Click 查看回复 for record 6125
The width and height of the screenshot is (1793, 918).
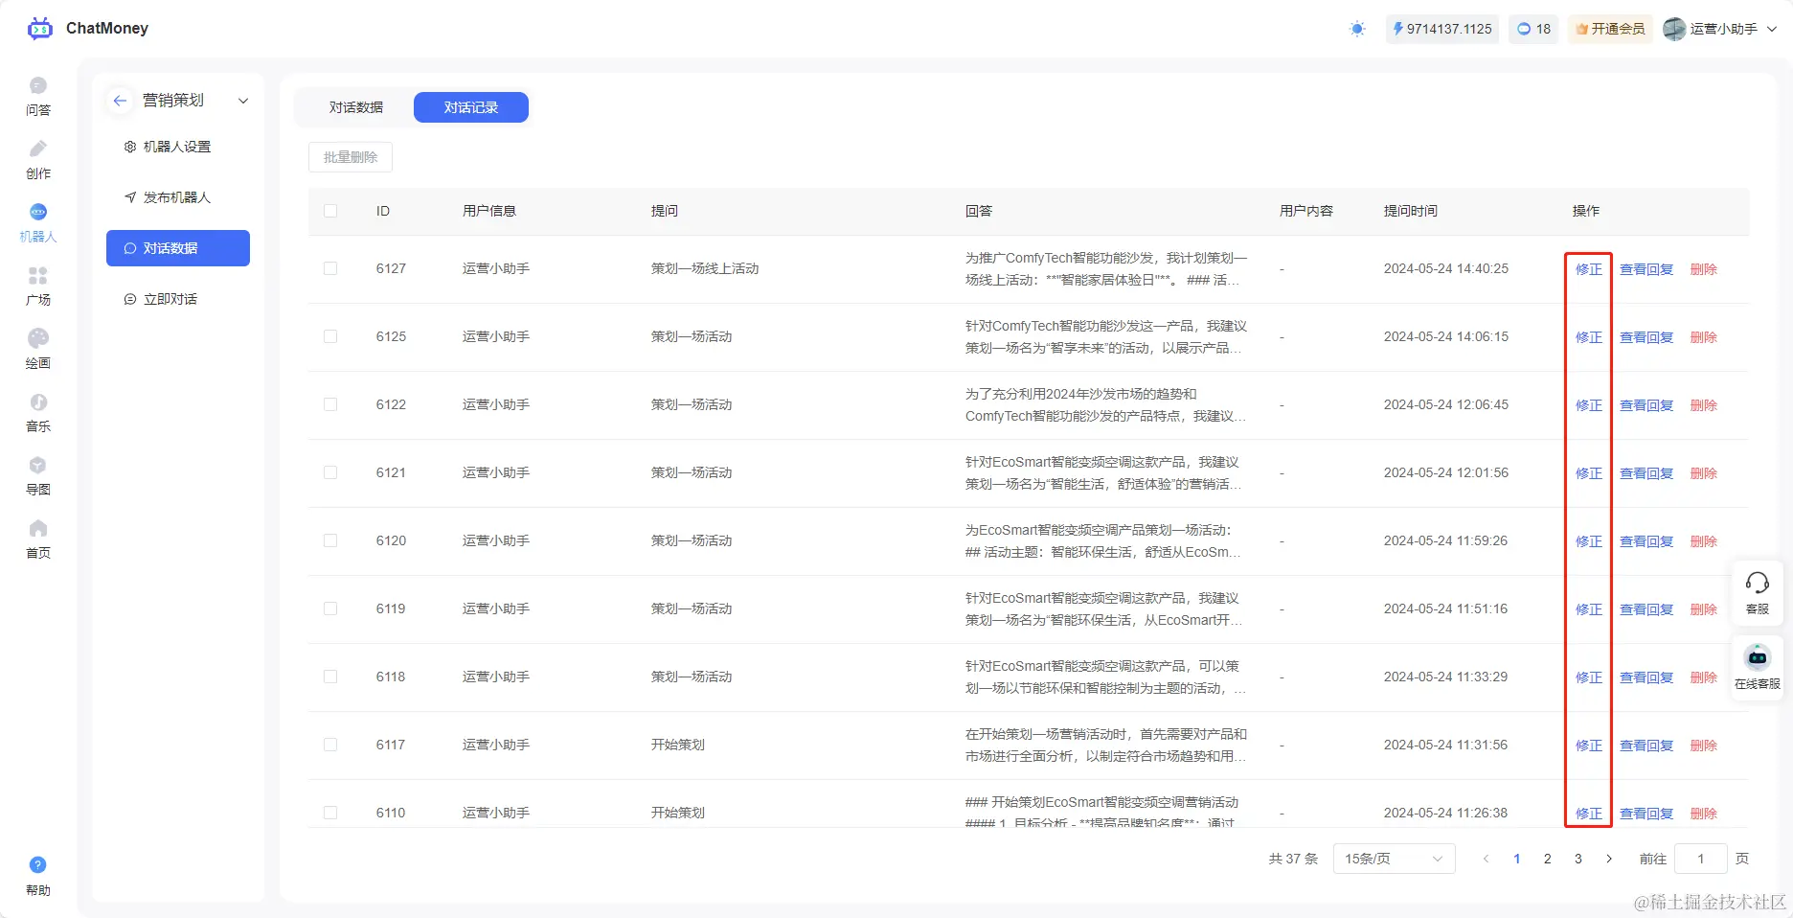pos(1646,337)
